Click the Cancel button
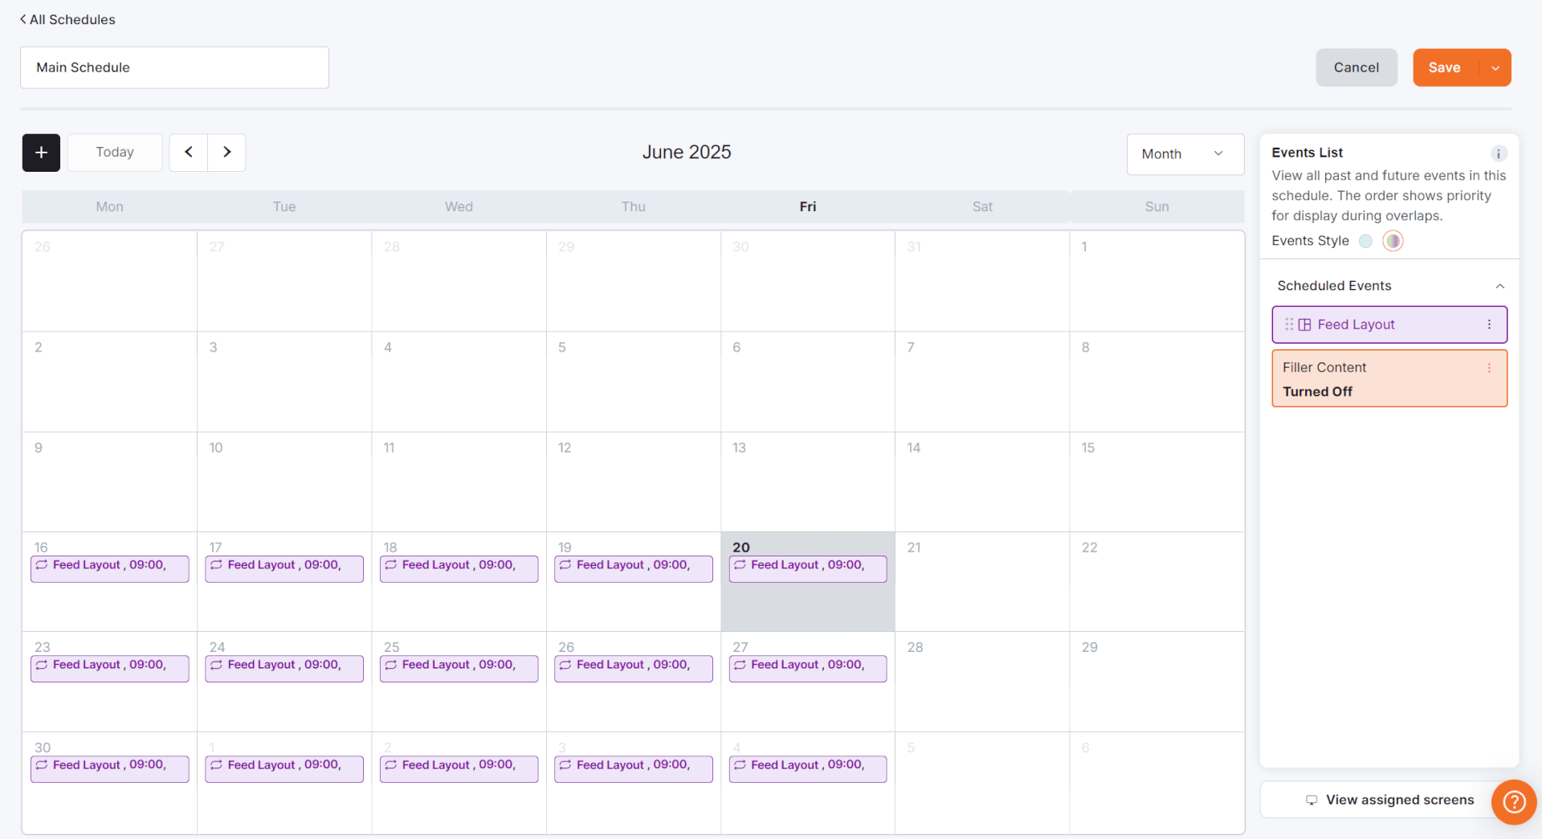Viewport: 1542px width, 839px height. coord(1356,67)
